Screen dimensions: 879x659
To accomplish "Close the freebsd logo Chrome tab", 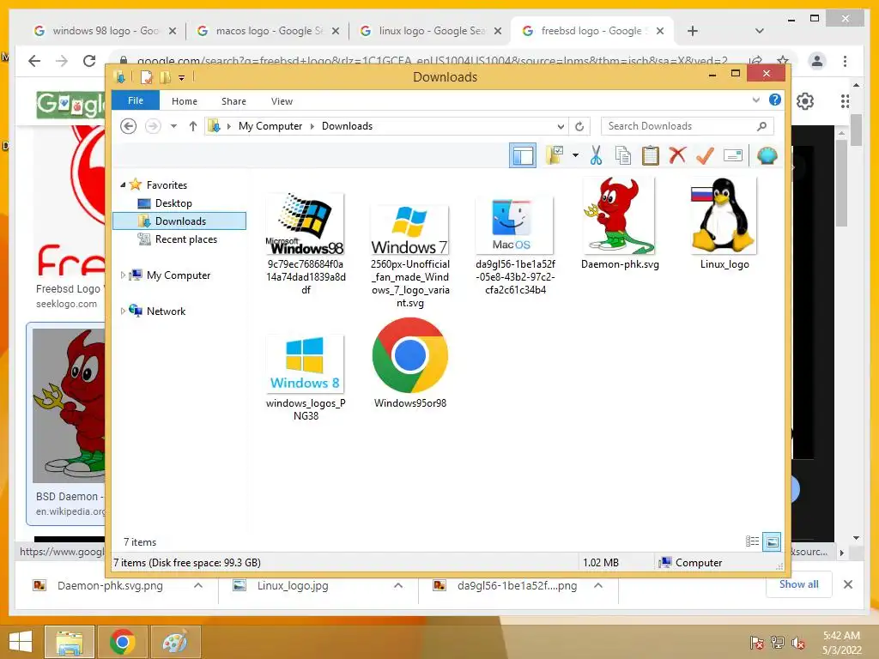I will pyautogui.click(x=660, y=32).
